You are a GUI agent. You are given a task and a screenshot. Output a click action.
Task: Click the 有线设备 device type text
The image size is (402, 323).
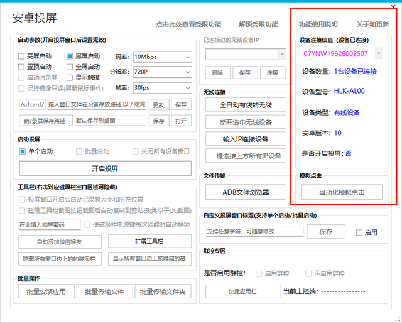coord(347,112)
